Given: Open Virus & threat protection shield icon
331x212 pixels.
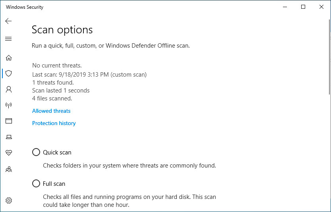Looking at the screenshot, I should 9,73.
